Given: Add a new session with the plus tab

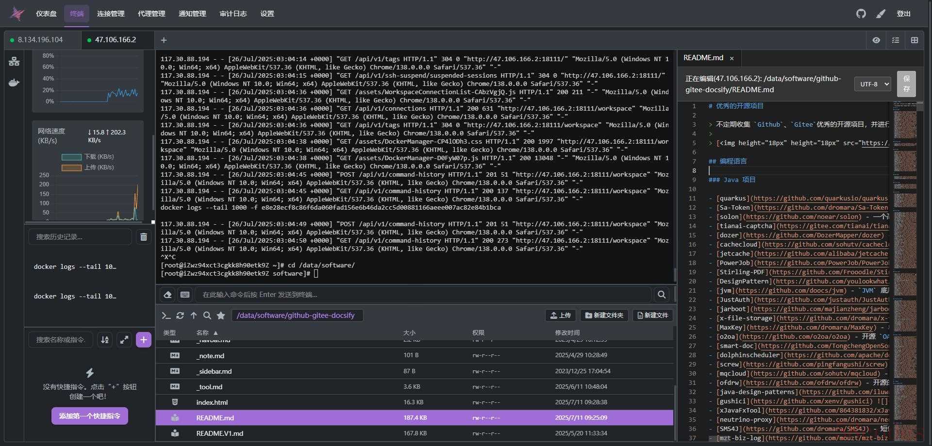Looking at the screenshot, I should 164,40.
